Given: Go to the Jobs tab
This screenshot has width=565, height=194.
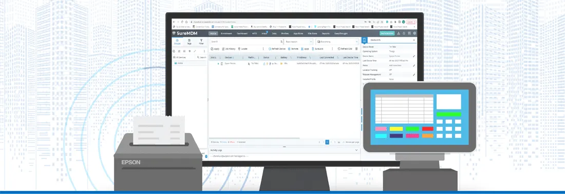Looking at the screenshot, I should pyautogui.click(x=274, y=33).
